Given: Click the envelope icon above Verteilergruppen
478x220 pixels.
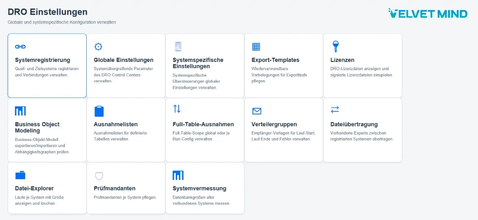Looking at the screenshot, I should click(x=257, y=111).
